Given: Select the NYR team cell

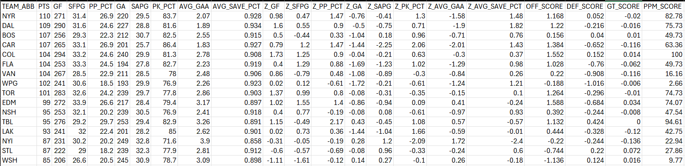Looking at the screenshot, I should pyautogui.click(x=18, y=16).
